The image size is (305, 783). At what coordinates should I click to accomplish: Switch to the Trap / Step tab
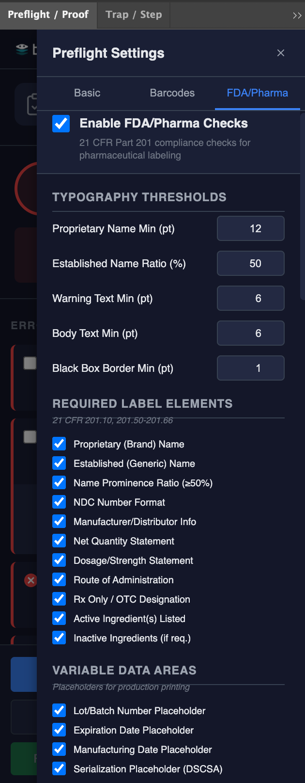tap(133, 15)
